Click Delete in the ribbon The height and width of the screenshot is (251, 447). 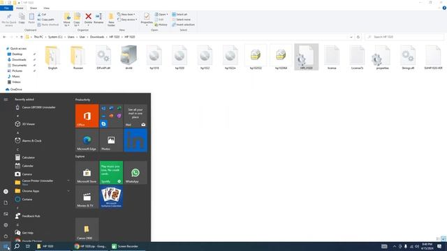[x=89, y=19]
